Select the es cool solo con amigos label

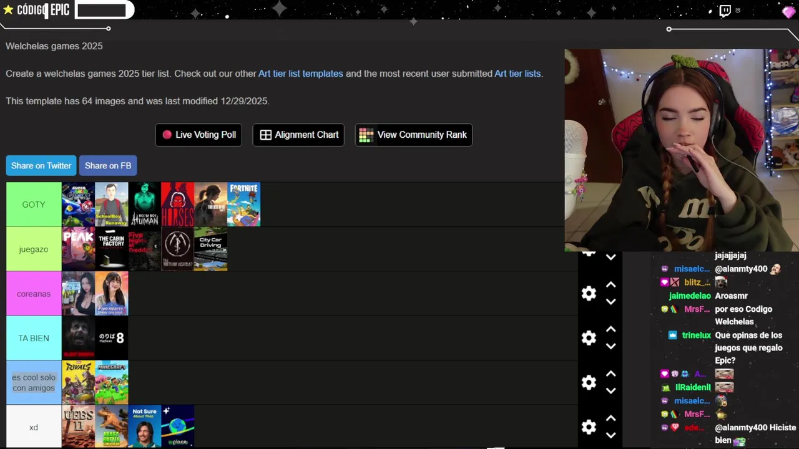pos(34,382)
